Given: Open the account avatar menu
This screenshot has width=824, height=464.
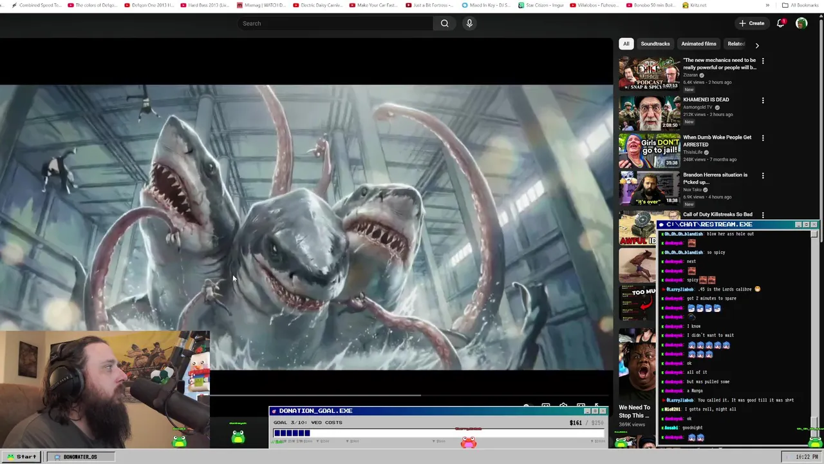Looking at the screenshot, I should click(801, 23).
